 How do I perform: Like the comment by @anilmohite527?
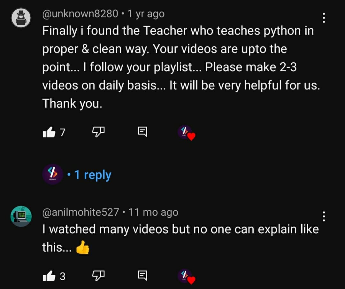pyautogui.click(x=49, y=276)
